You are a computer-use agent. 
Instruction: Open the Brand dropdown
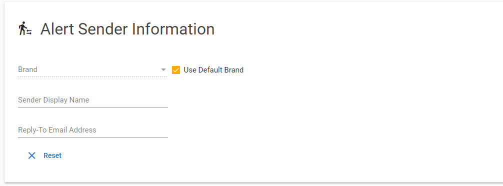(x=92, y=70)
